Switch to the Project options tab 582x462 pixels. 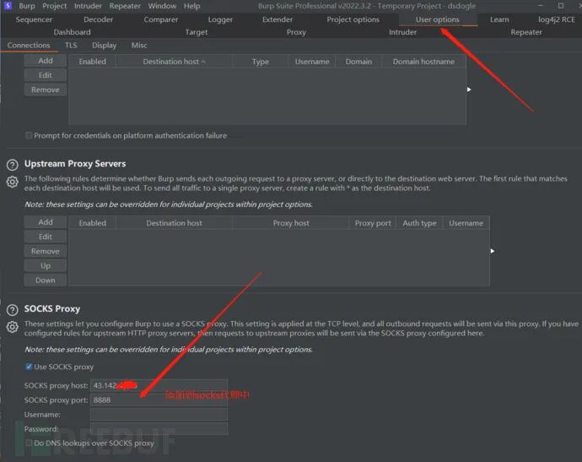click(x=353, y=19)
